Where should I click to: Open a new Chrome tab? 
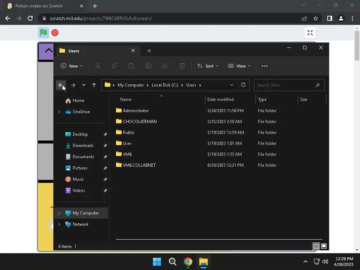tap(95, 6)
